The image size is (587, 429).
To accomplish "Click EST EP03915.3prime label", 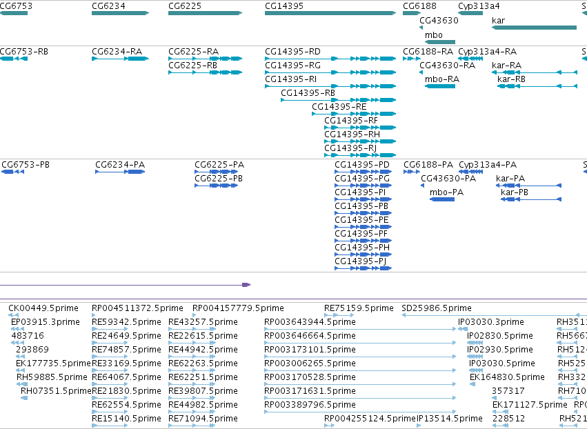I will (46, 322).
